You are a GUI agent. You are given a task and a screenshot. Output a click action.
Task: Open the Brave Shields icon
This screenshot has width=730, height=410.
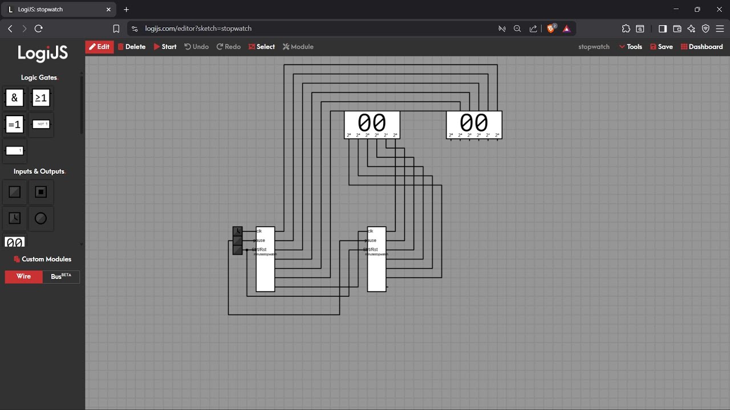(551, 28)
